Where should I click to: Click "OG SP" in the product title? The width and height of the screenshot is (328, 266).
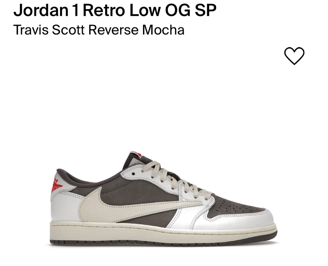[x=190, y=10]
